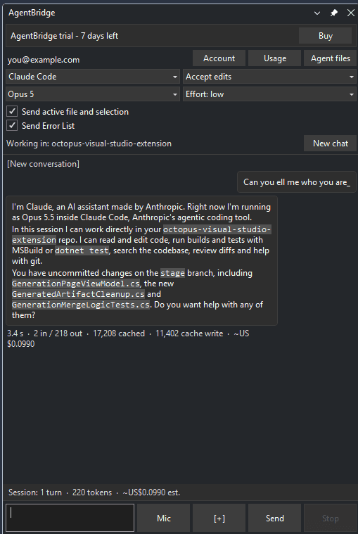Click the '[New conversation]' label

click(x=43, y=164)
